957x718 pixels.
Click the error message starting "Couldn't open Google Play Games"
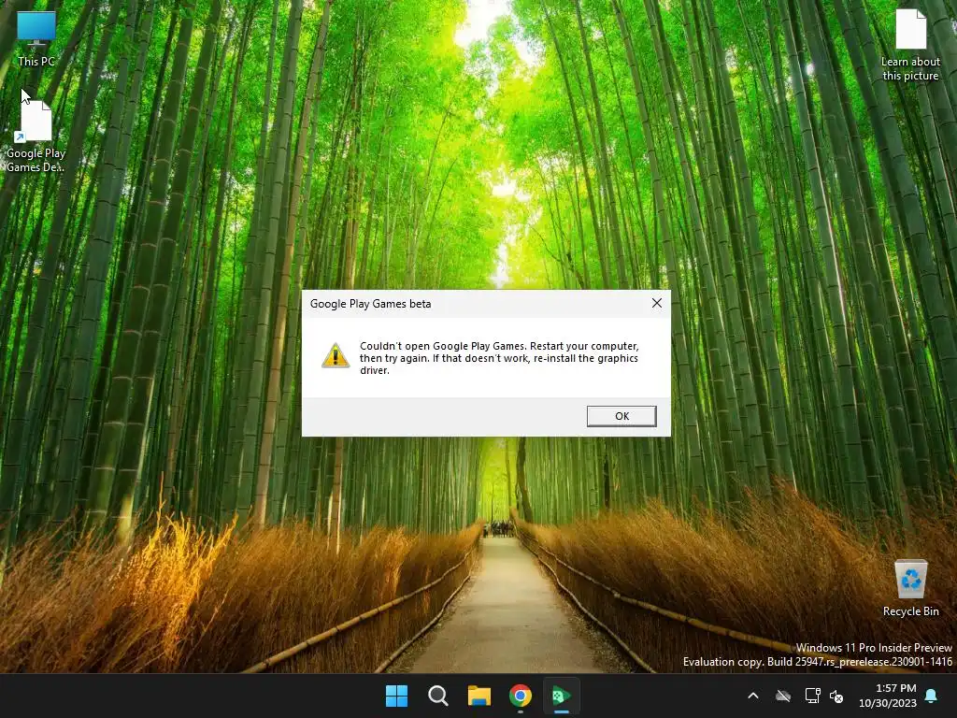(499, 358)
